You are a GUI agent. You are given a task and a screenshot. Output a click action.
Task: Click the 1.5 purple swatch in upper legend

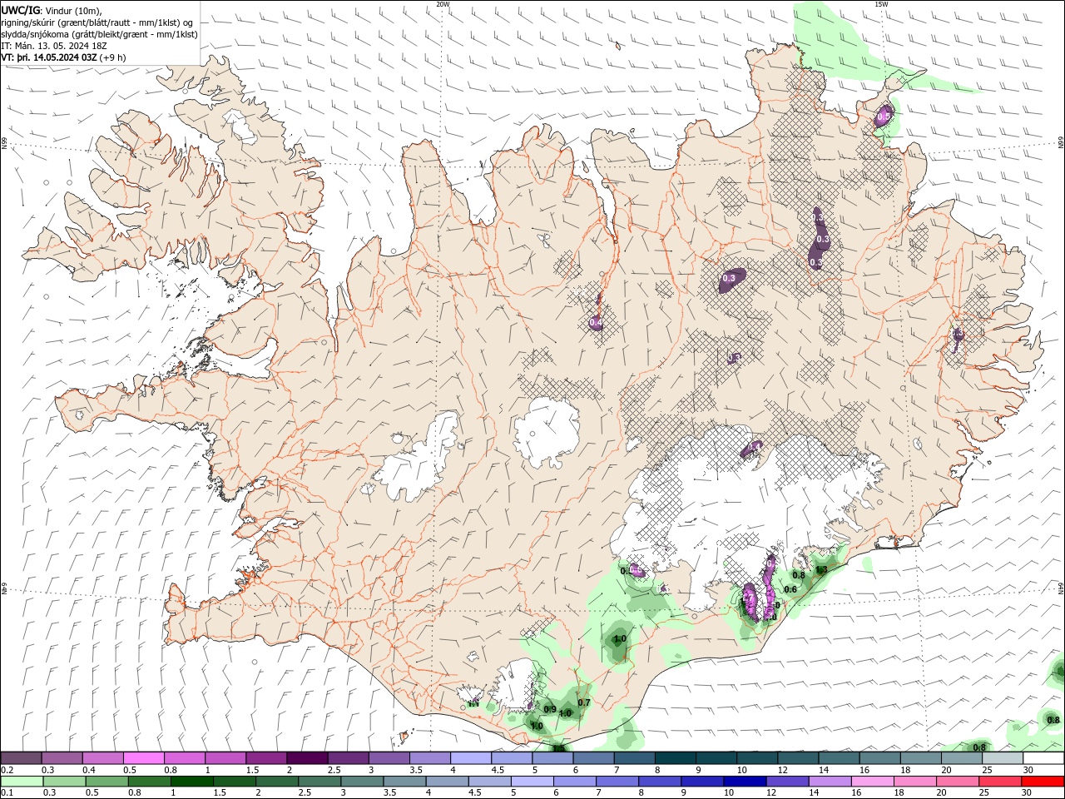tap(266, 758)
